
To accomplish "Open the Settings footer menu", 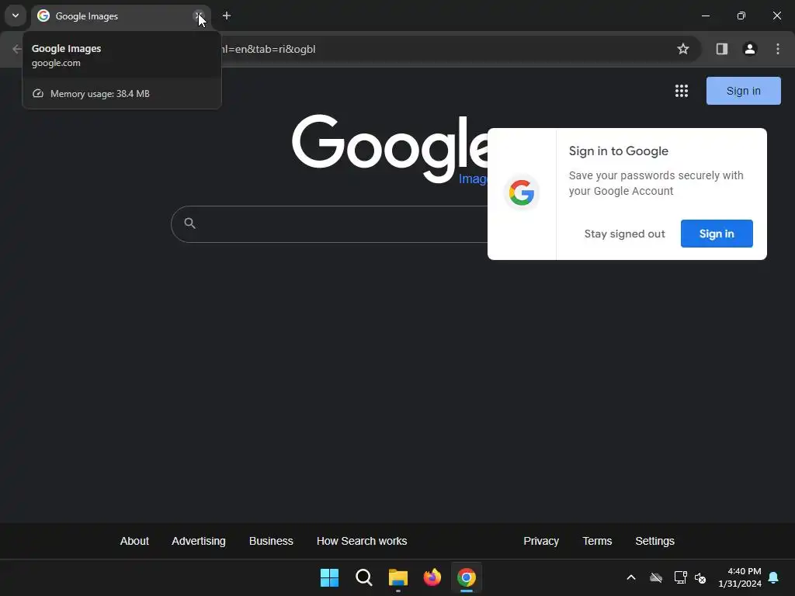I will (x=654, y=541).
